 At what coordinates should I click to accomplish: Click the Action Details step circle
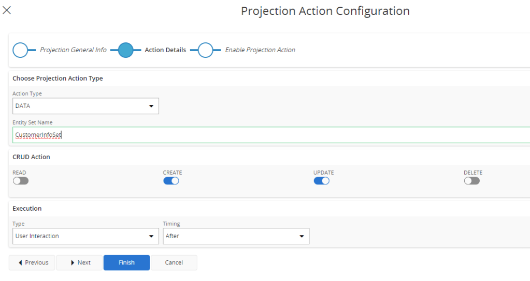point(126,50)
